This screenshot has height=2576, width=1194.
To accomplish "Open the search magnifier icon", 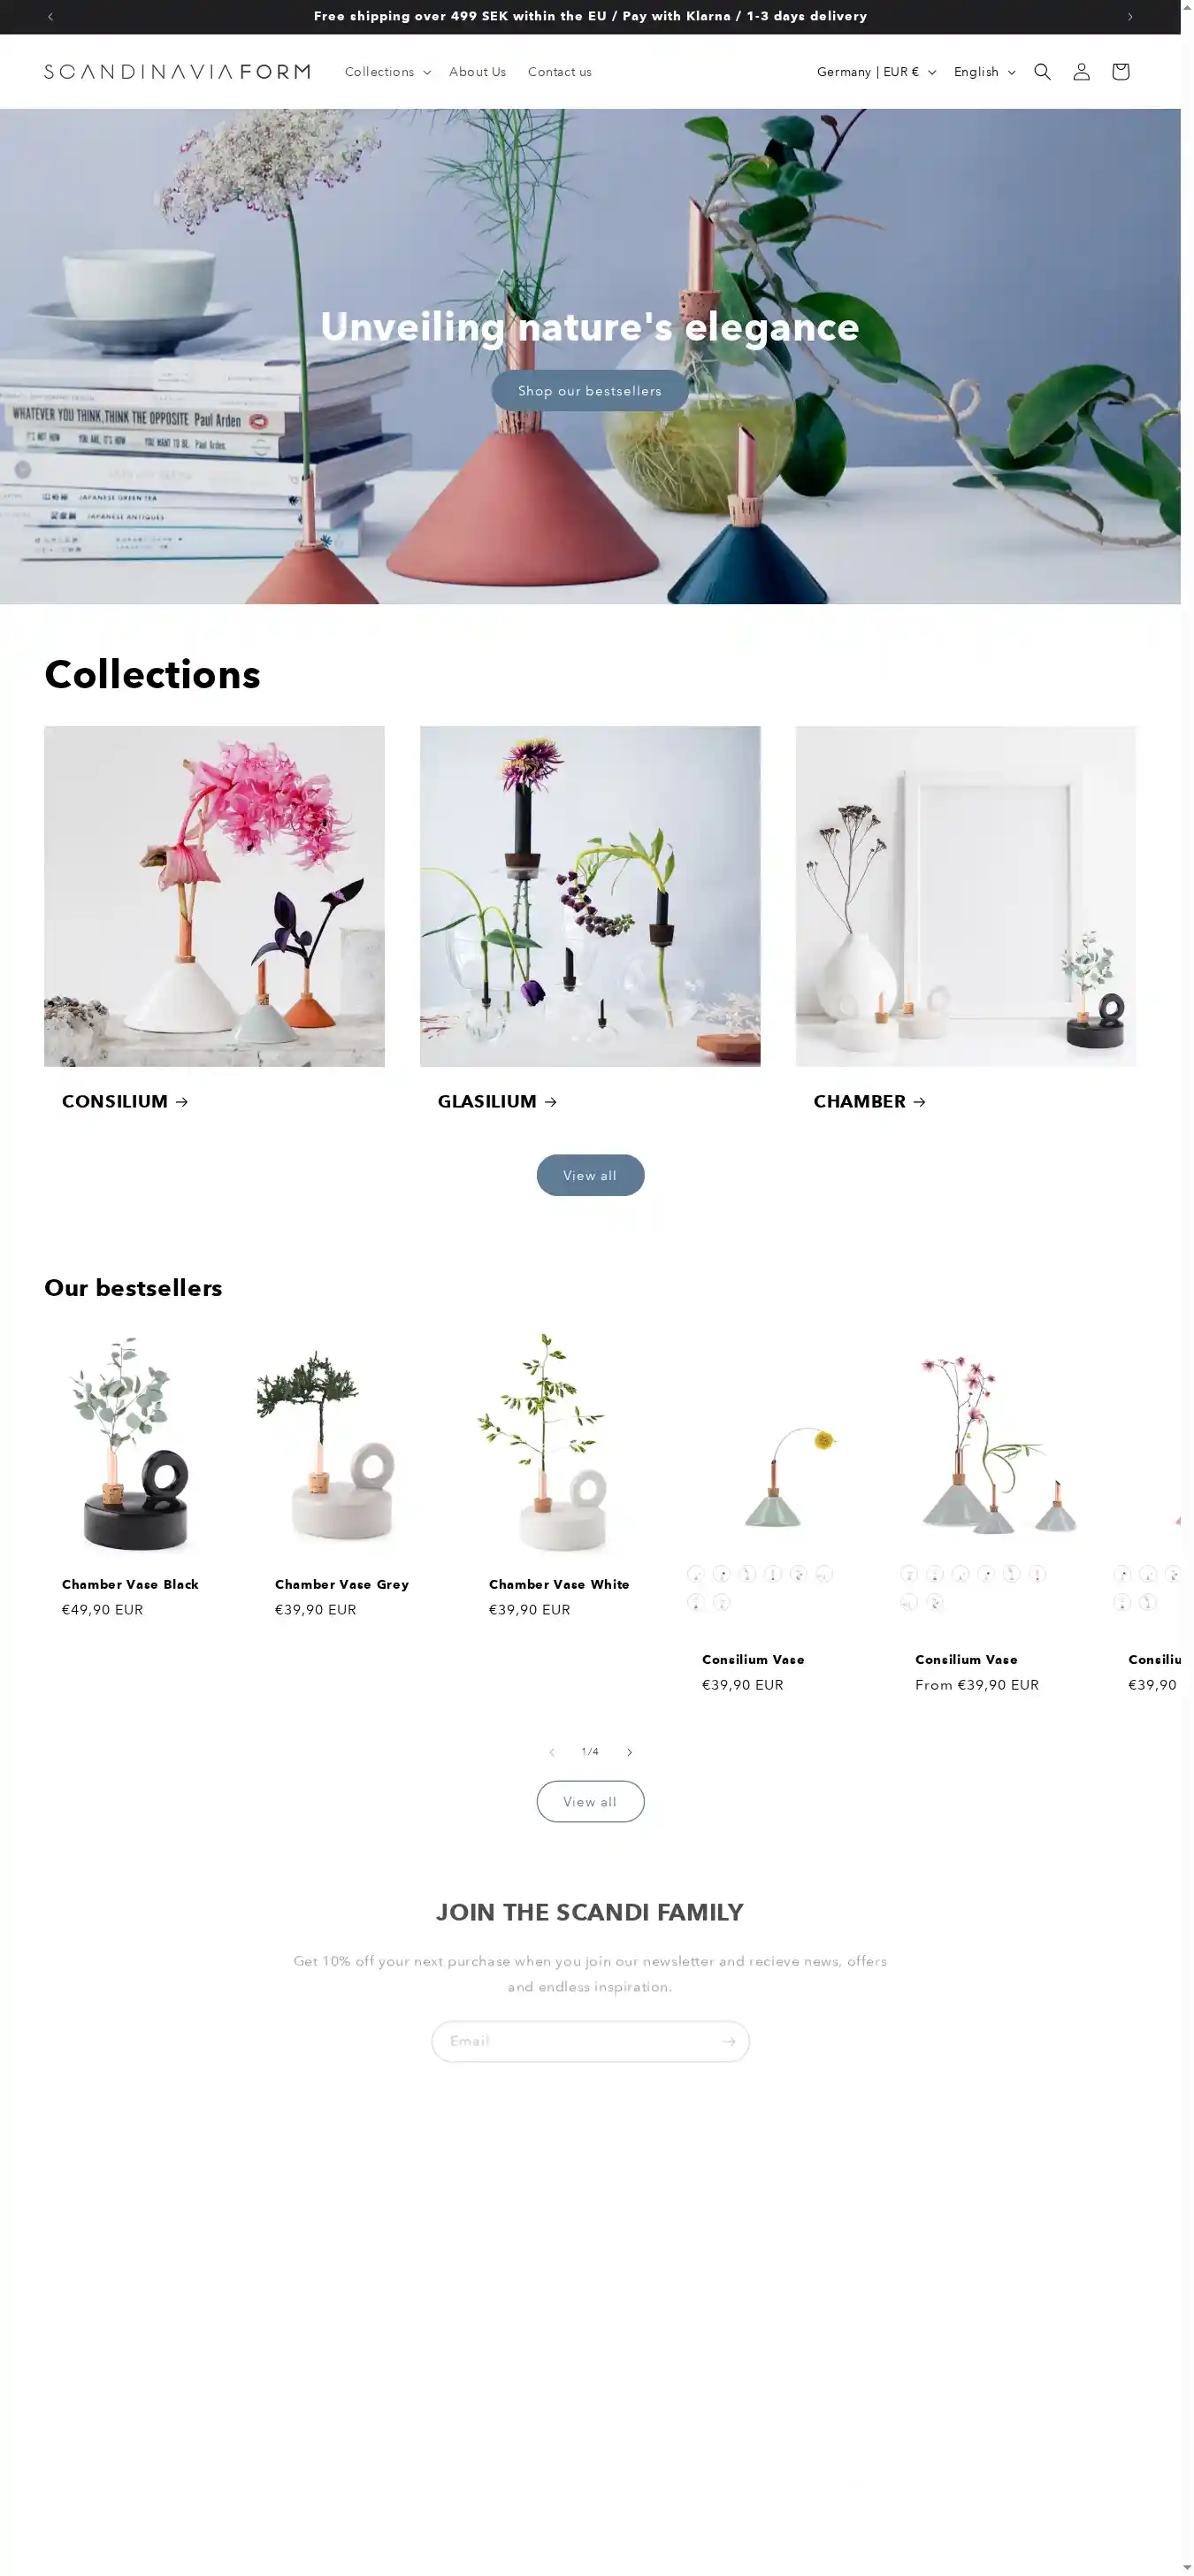I will [x=1042, y=72].
